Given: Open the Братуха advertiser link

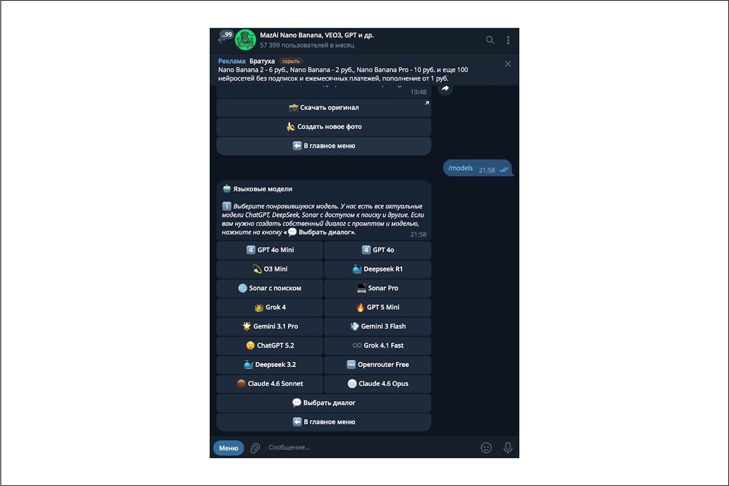Looking at the screenshot, I should tap(262, 61).
